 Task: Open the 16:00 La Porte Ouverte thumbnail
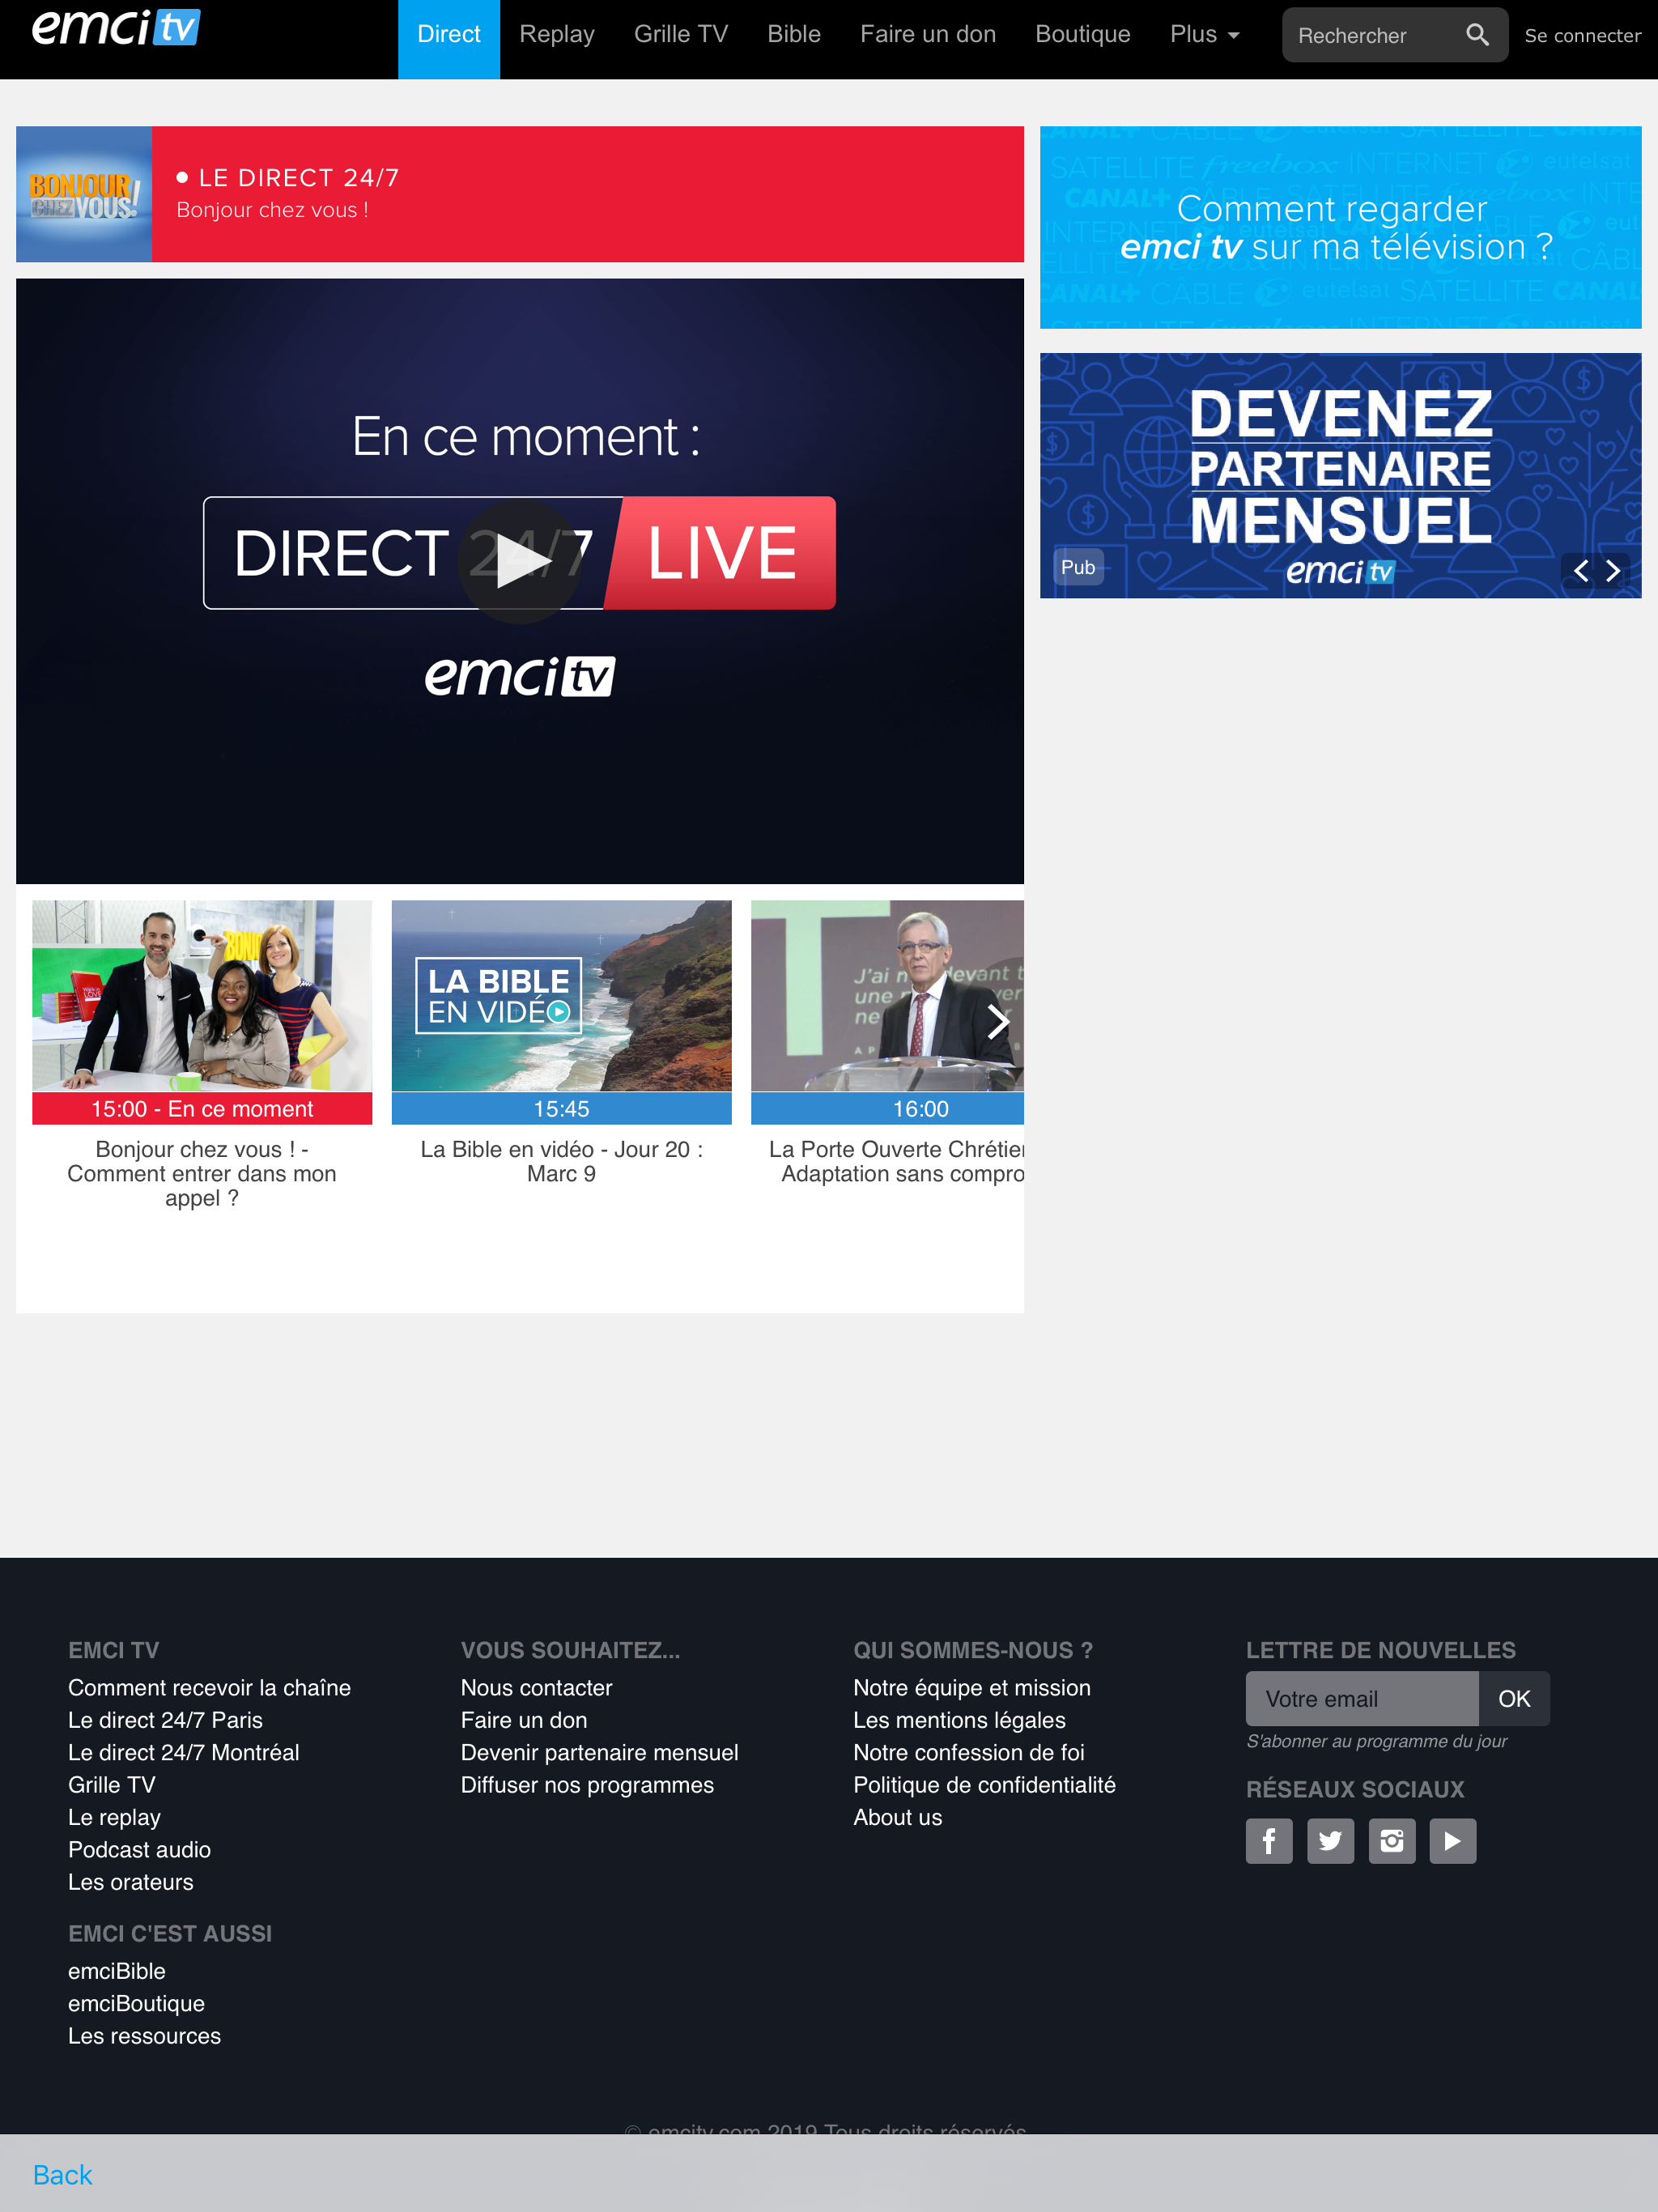click(x=887, y=995)
